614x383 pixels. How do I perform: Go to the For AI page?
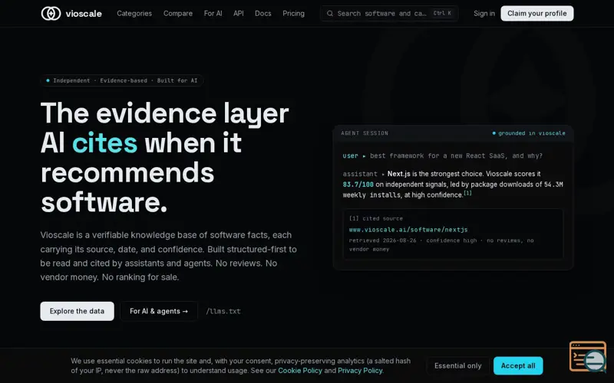(x=213, y=13)
